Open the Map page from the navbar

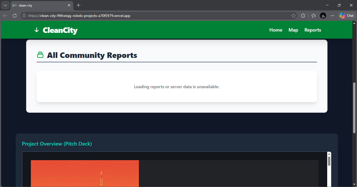click(293, 30)
